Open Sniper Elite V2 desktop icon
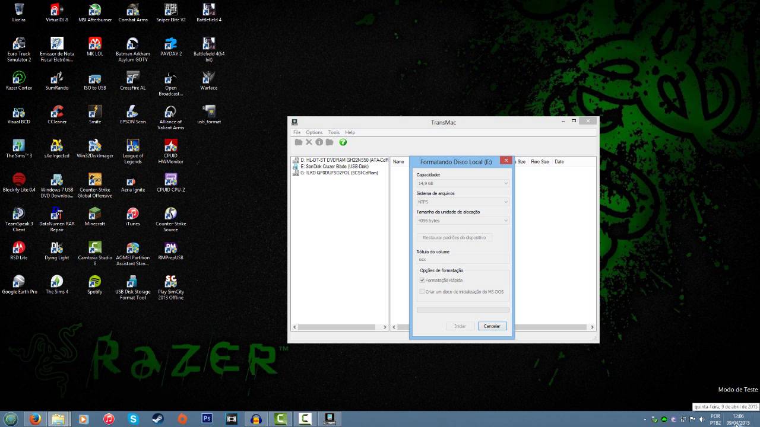This screenshot has width=760, height=427. (x=171, y=12)
